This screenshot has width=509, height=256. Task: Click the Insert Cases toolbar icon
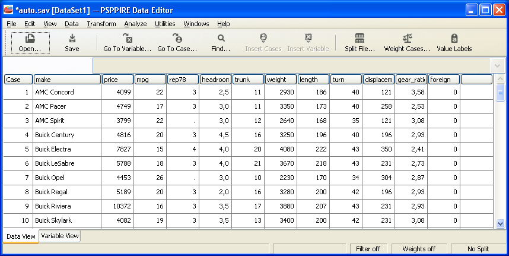click(x=263, y=43)
